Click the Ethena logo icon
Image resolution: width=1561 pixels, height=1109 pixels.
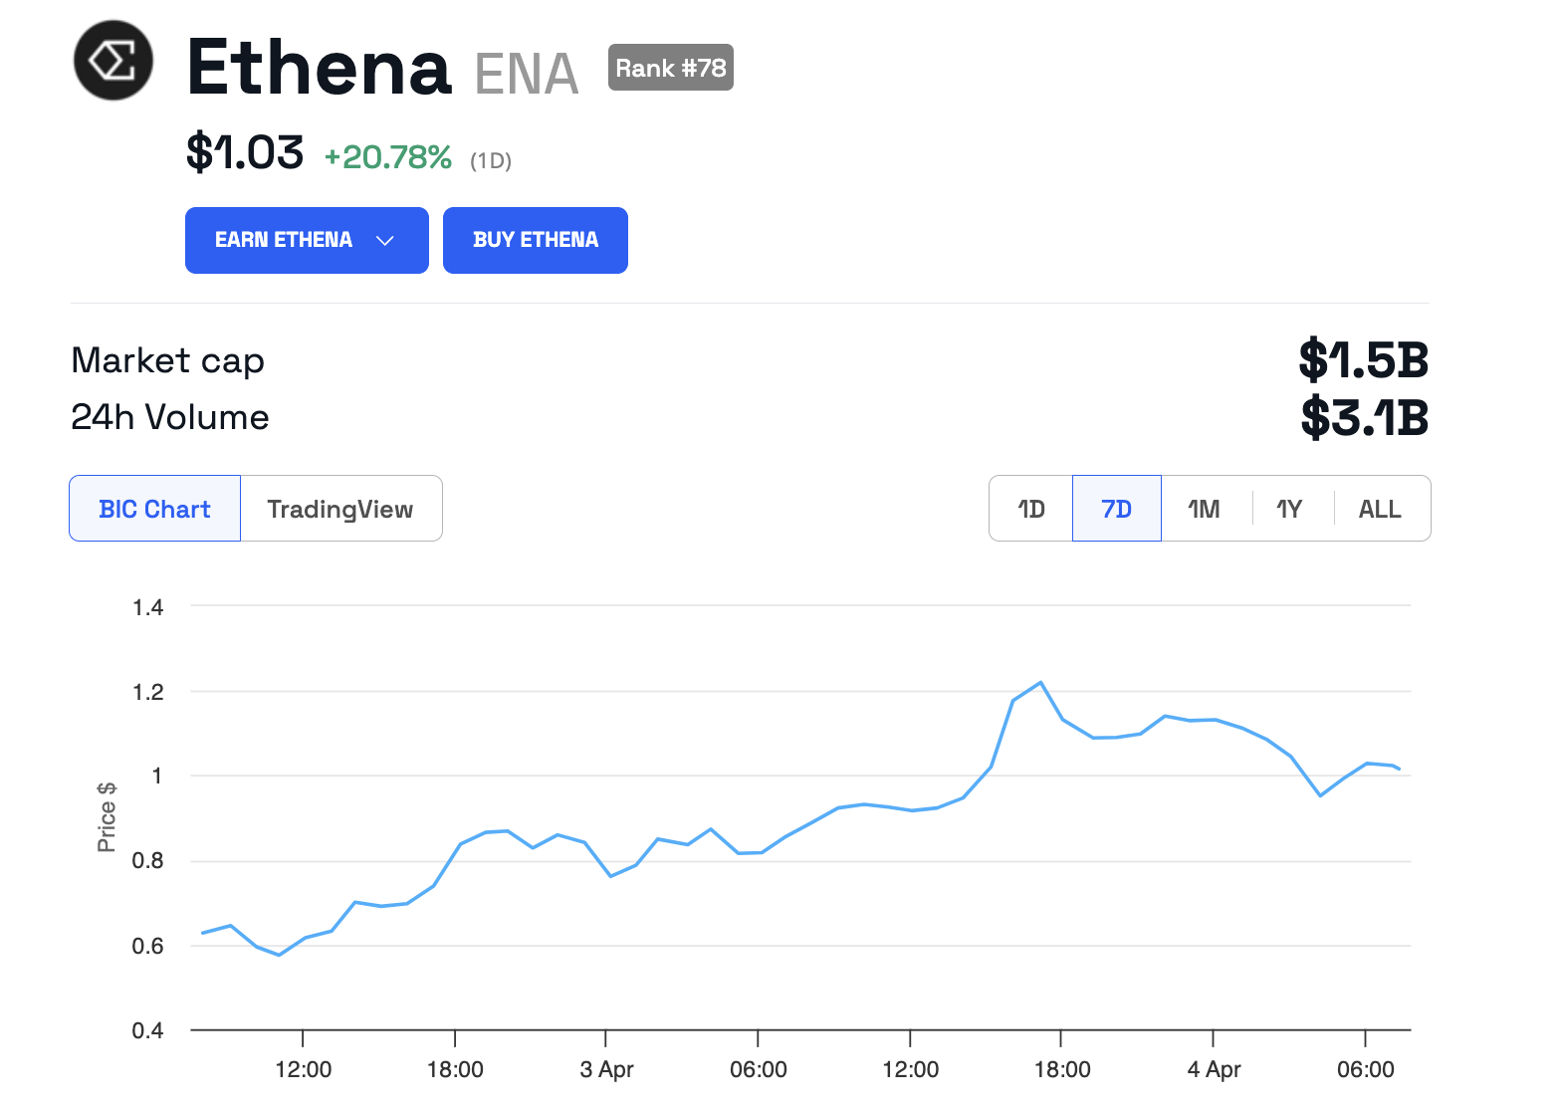[x=113, y=61]
